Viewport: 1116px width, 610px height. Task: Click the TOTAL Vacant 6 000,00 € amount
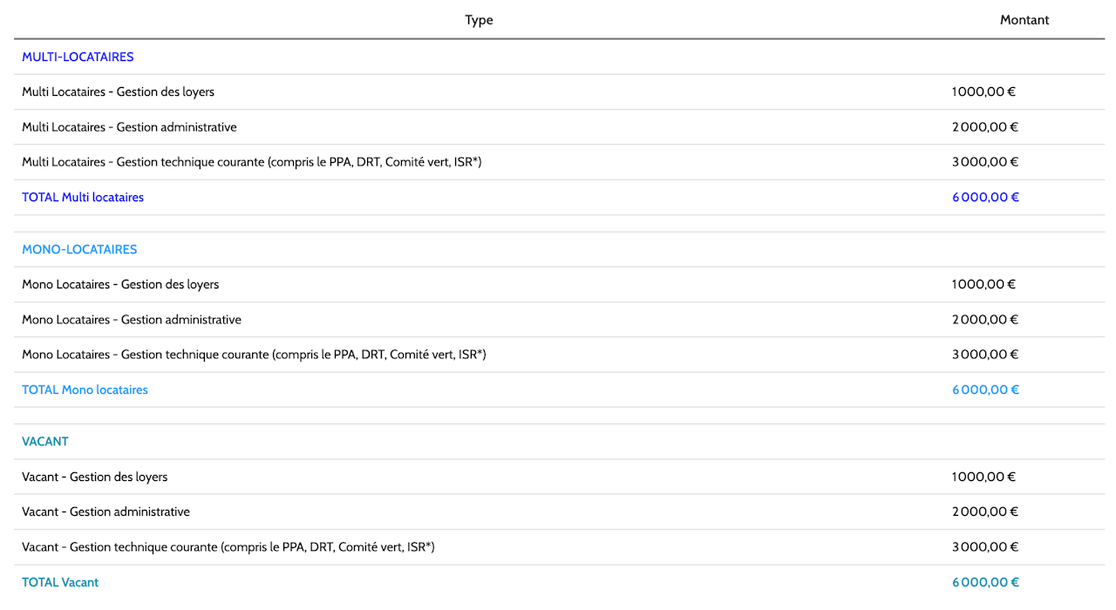pyautogui.click(x=985, y=582)
